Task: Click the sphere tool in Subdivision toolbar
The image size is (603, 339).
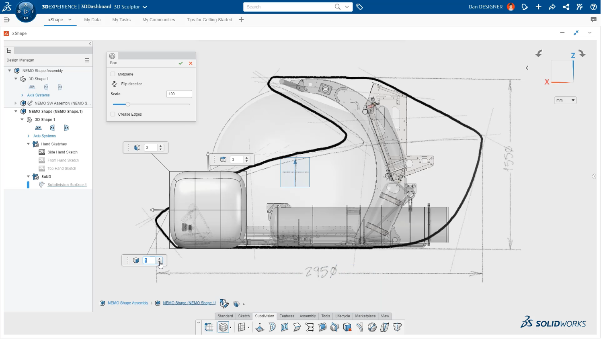Action: (x=372, y=327)
